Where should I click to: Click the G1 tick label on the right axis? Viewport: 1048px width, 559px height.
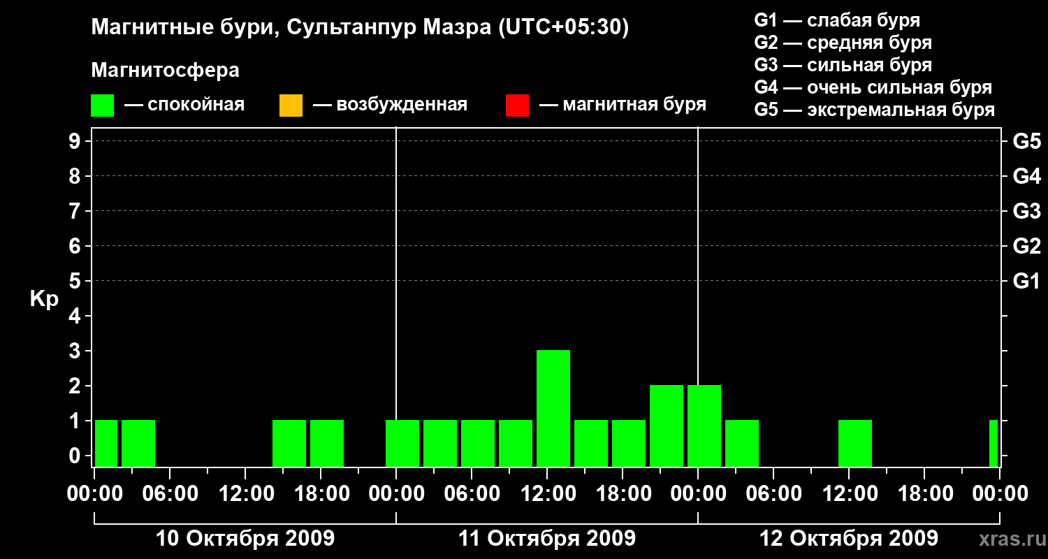[1027, 281]
